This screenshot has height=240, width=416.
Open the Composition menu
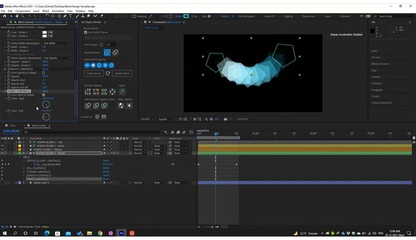22,10
